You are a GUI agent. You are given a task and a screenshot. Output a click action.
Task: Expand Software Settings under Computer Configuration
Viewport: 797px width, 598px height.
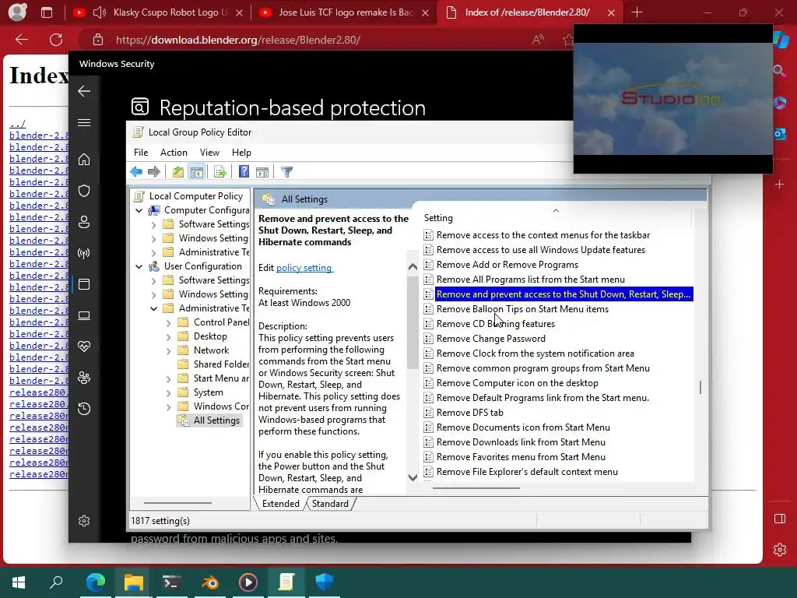(x=153, y=224)
